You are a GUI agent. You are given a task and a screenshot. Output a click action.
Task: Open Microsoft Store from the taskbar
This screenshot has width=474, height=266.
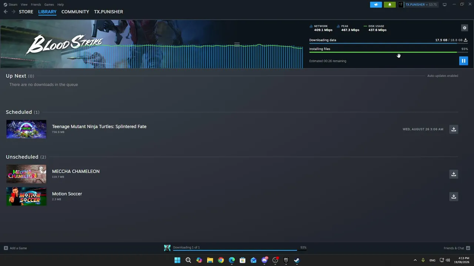click(x=243, y=260)
